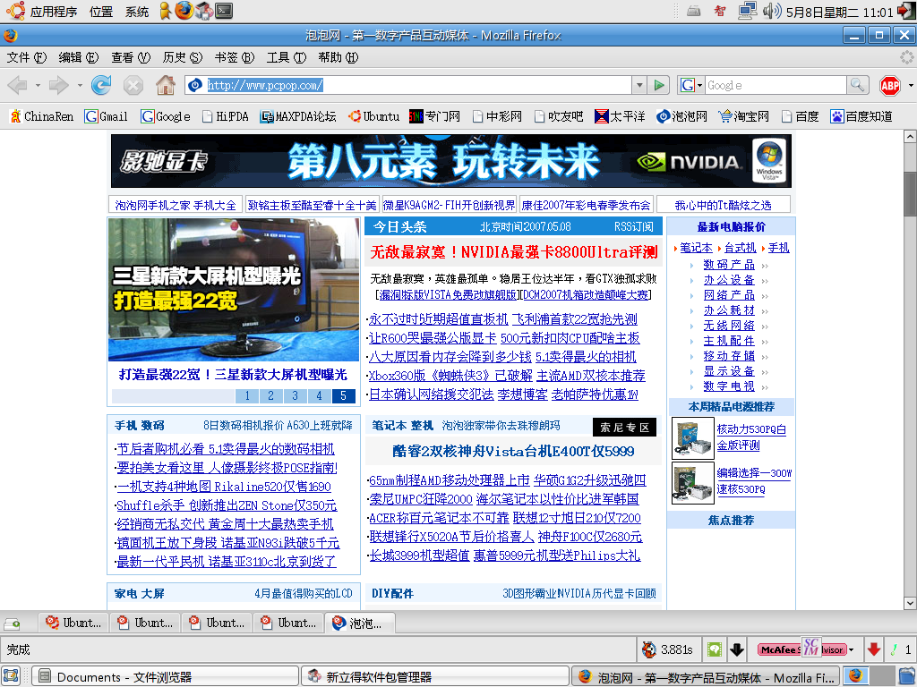Go back with the Back arrow button
The height and width of the screenshot is (687, 917).
pyautogui.click(x=17, y=85)
